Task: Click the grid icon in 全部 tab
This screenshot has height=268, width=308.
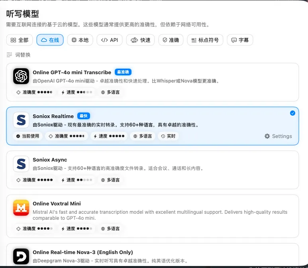Action: [14, 40]
